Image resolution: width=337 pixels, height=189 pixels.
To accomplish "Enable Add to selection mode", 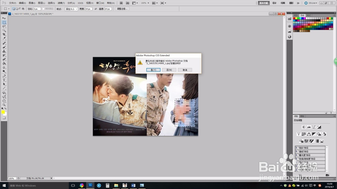I will 17,9.
